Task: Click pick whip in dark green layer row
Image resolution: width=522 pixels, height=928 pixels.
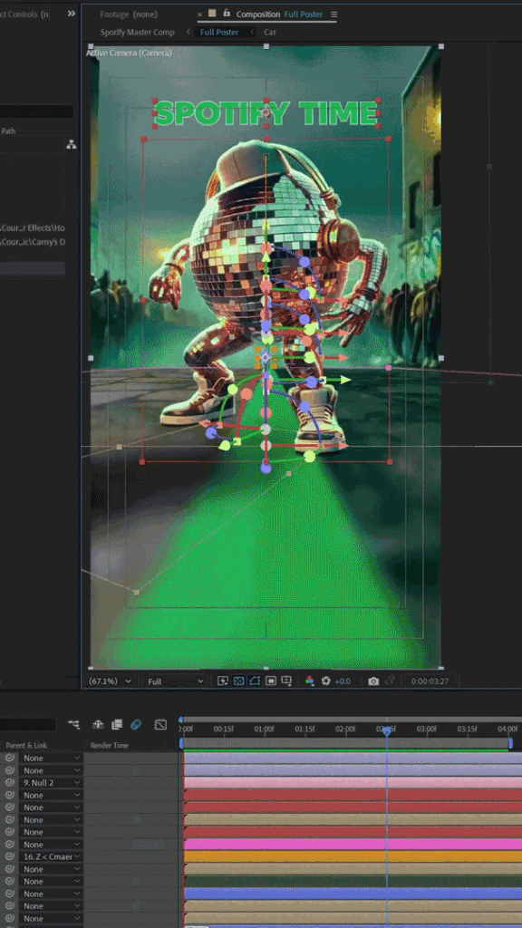Action: pos(9,881)
